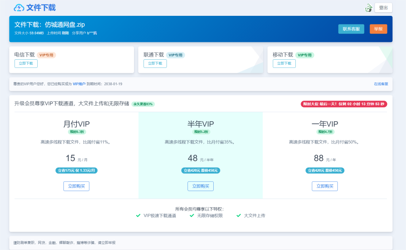Click 立即购买 on the 半年VIP plan

200,186
